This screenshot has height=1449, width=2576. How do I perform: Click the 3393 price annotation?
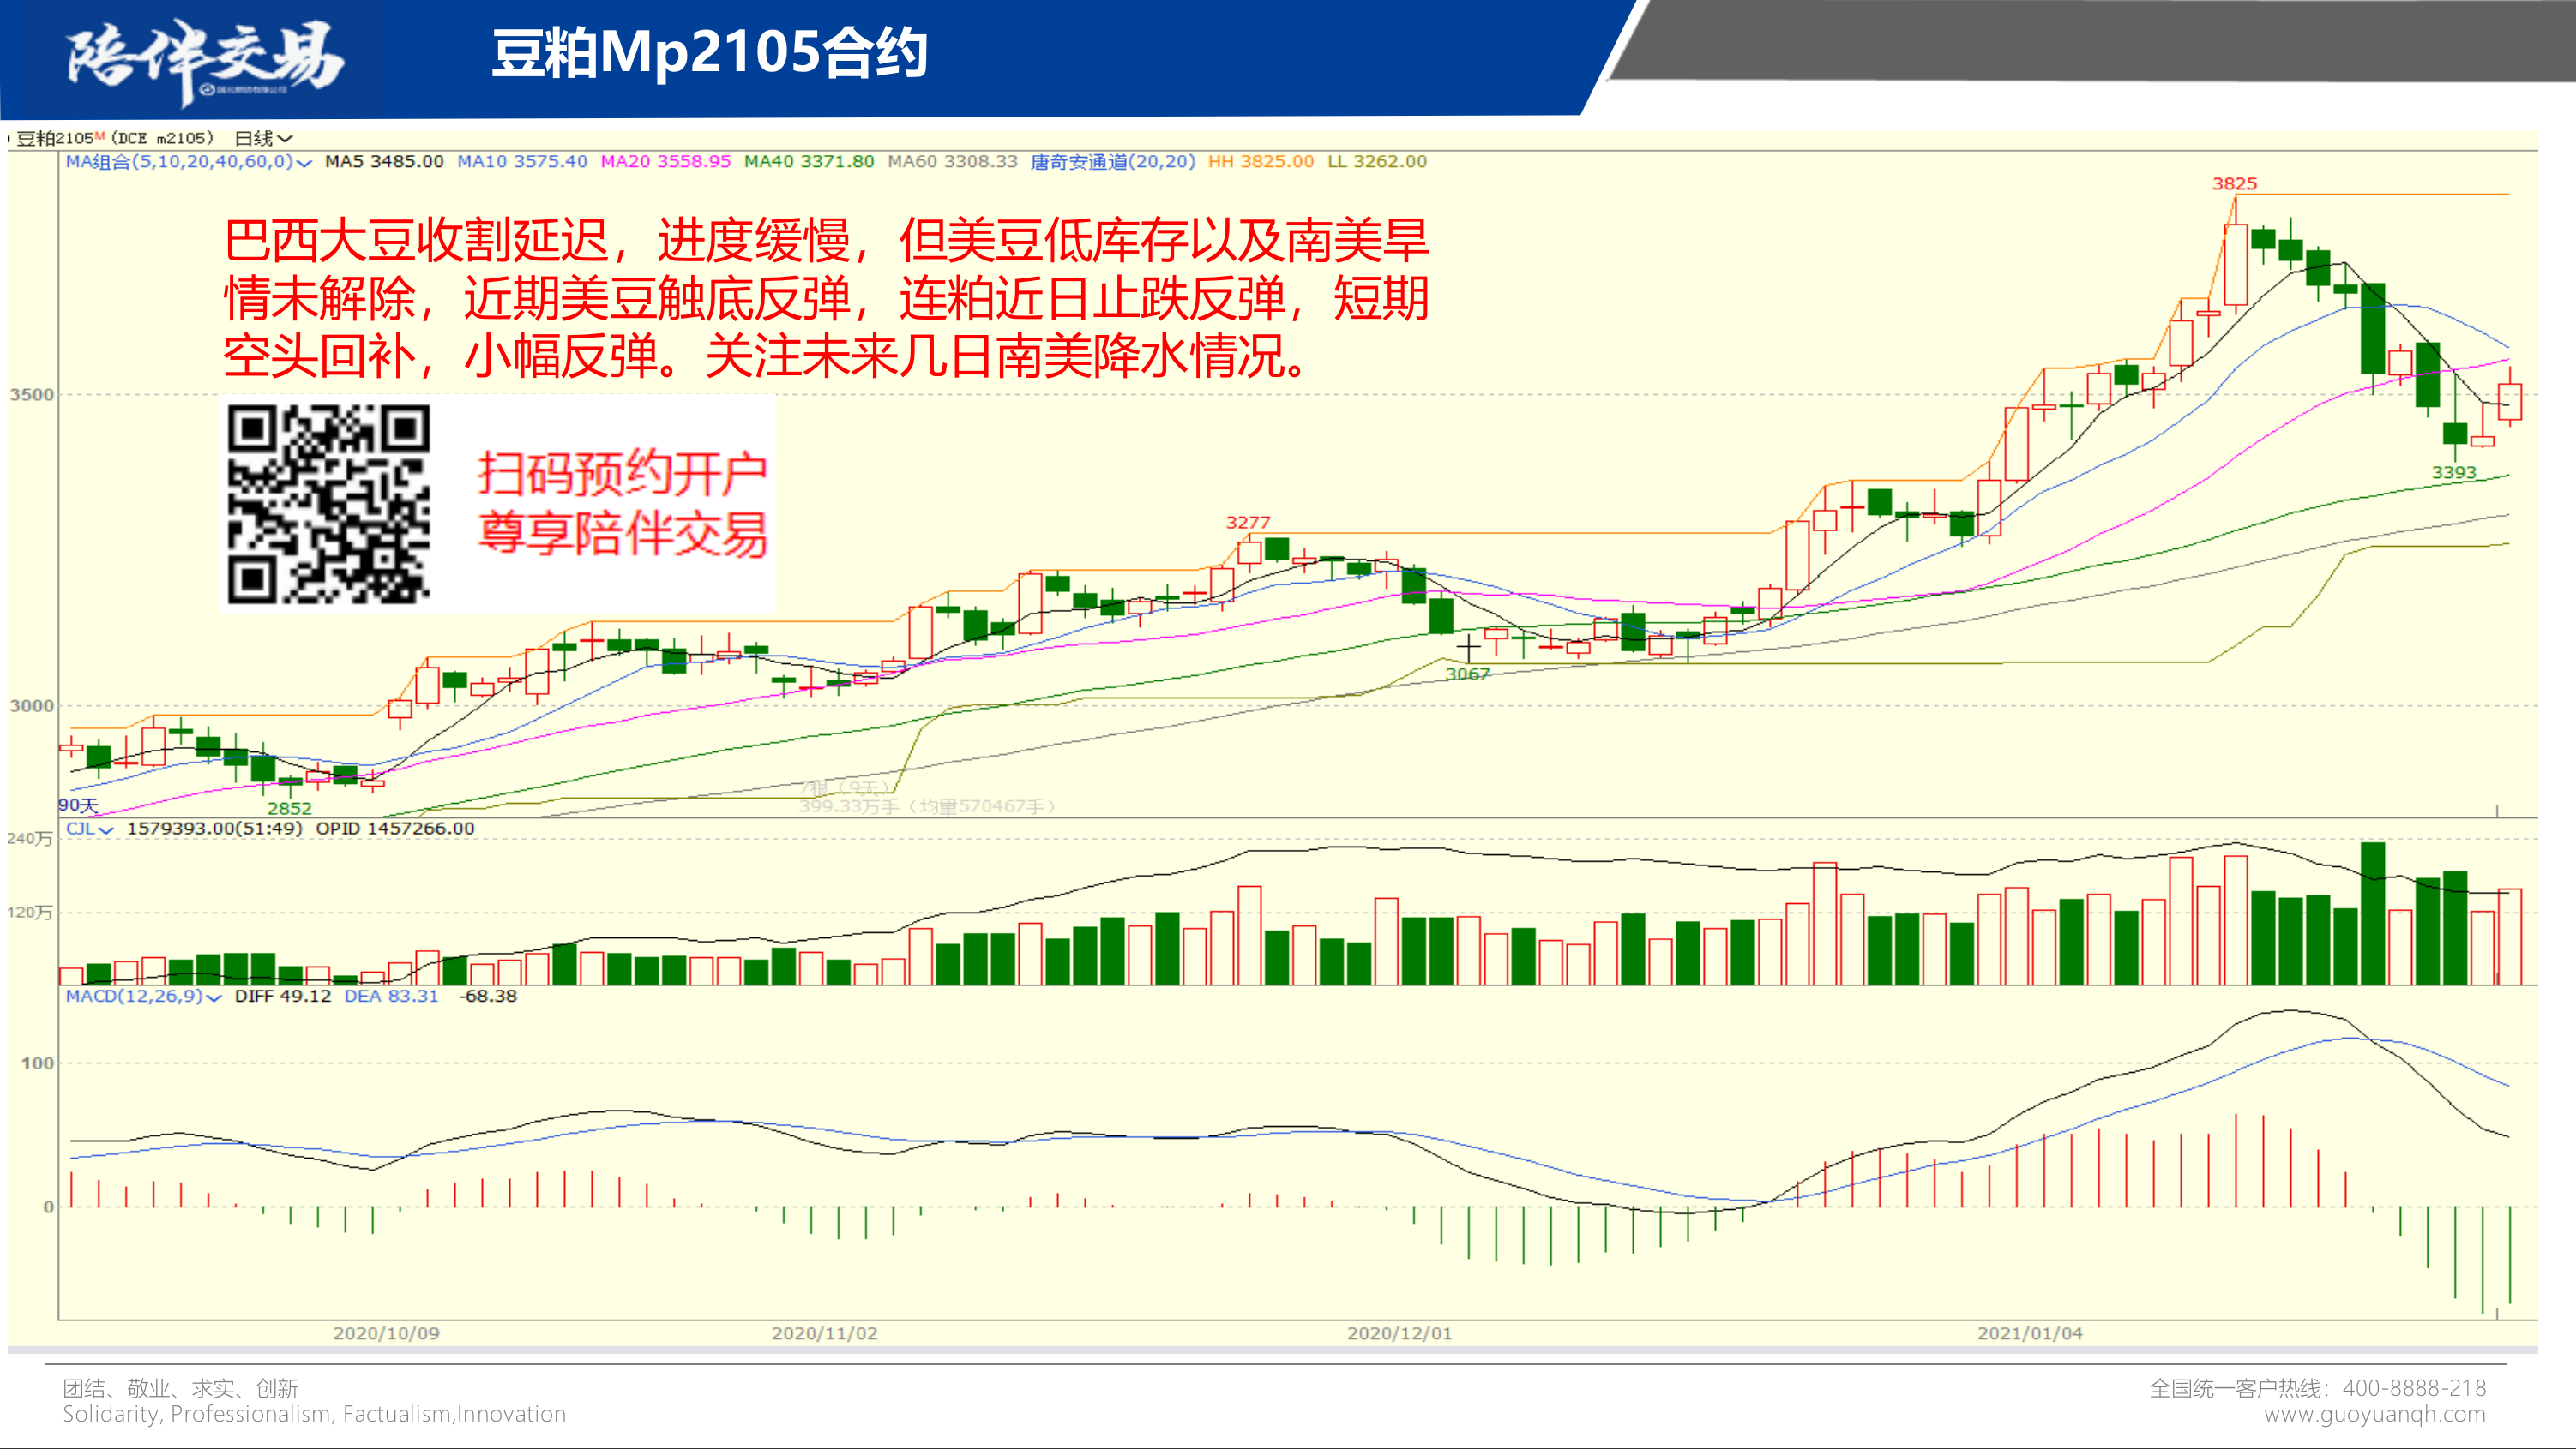2453,473
